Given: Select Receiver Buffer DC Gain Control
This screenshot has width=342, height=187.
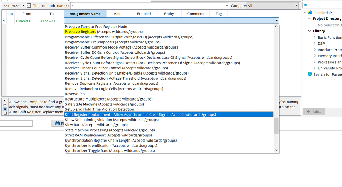Looking at the screenshot, I should (169, 52).
